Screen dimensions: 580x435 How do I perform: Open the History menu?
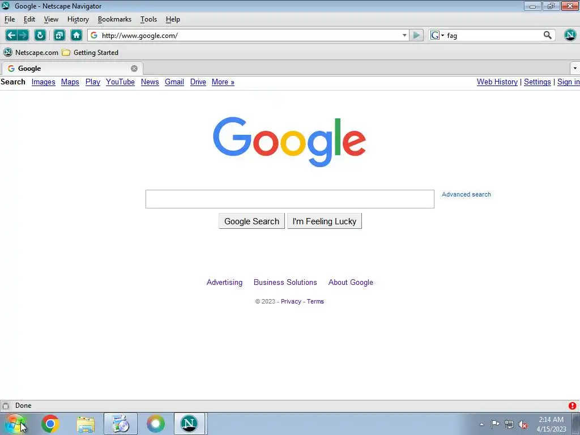click(x=78, y=19)
